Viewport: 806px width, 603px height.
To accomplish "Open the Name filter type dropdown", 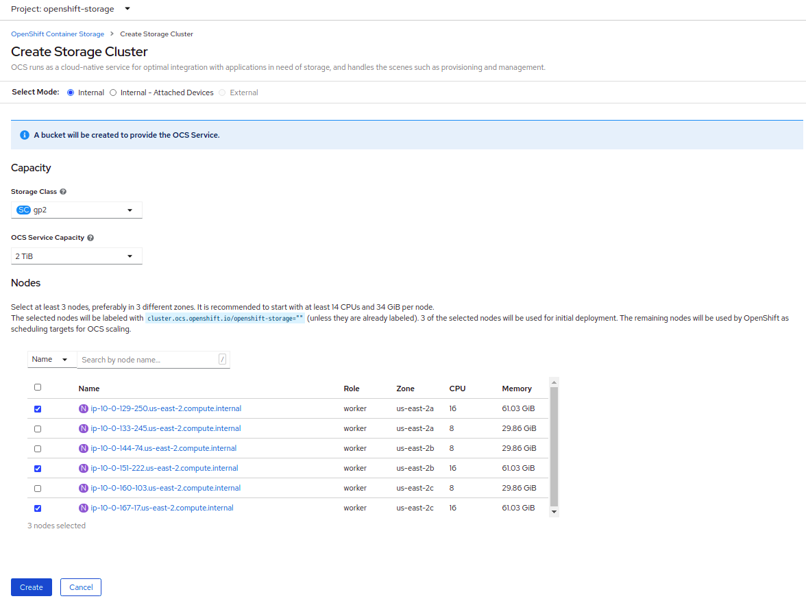I will pyautogui.click(x=52, y=359).
